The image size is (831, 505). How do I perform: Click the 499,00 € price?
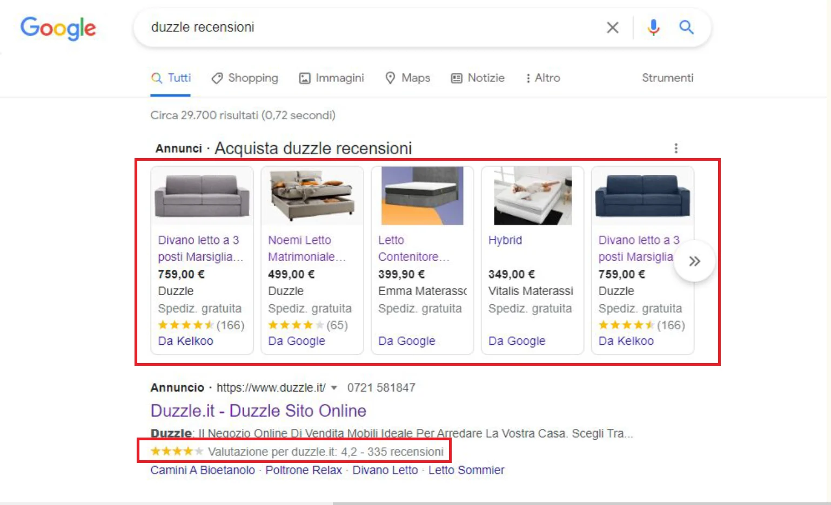click(291, 274)
